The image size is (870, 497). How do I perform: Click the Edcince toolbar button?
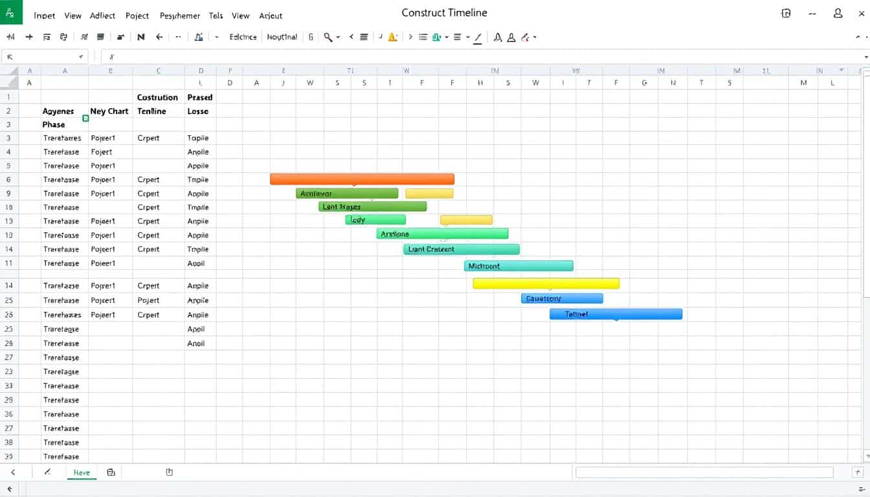click(x=243, y=38)
